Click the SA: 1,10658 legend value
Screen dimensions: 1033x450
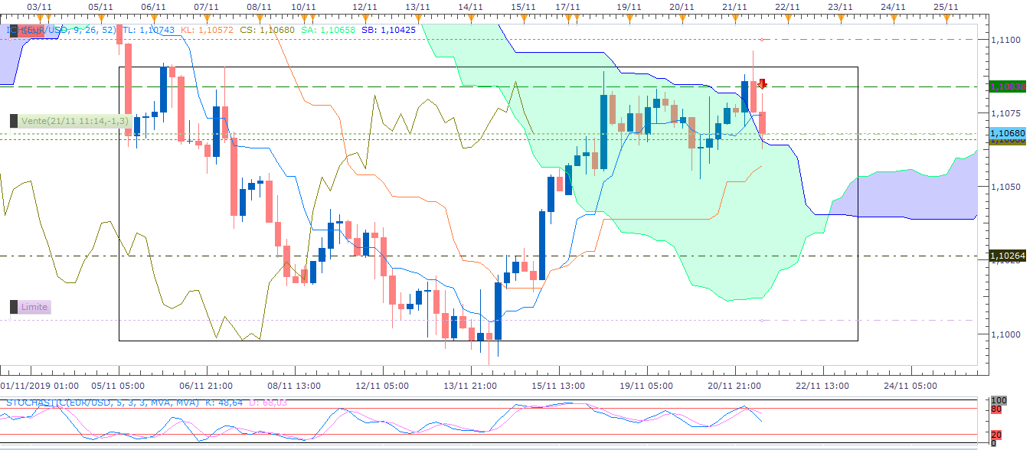click(328, 30)
